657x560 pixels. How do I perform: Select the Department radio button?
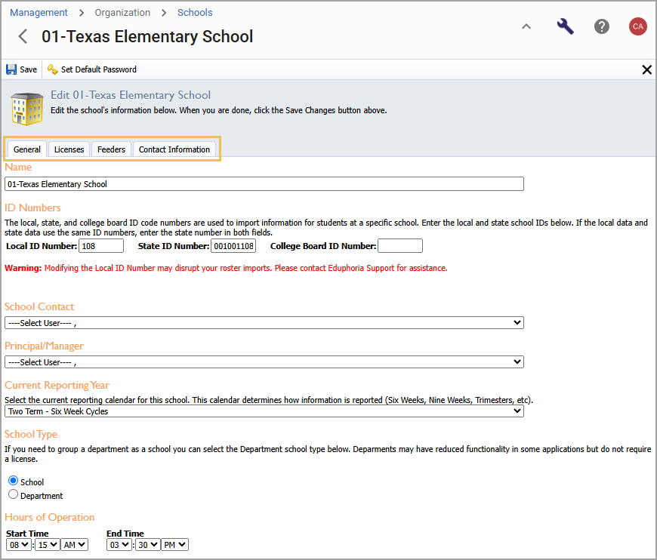tap(13, 494)
